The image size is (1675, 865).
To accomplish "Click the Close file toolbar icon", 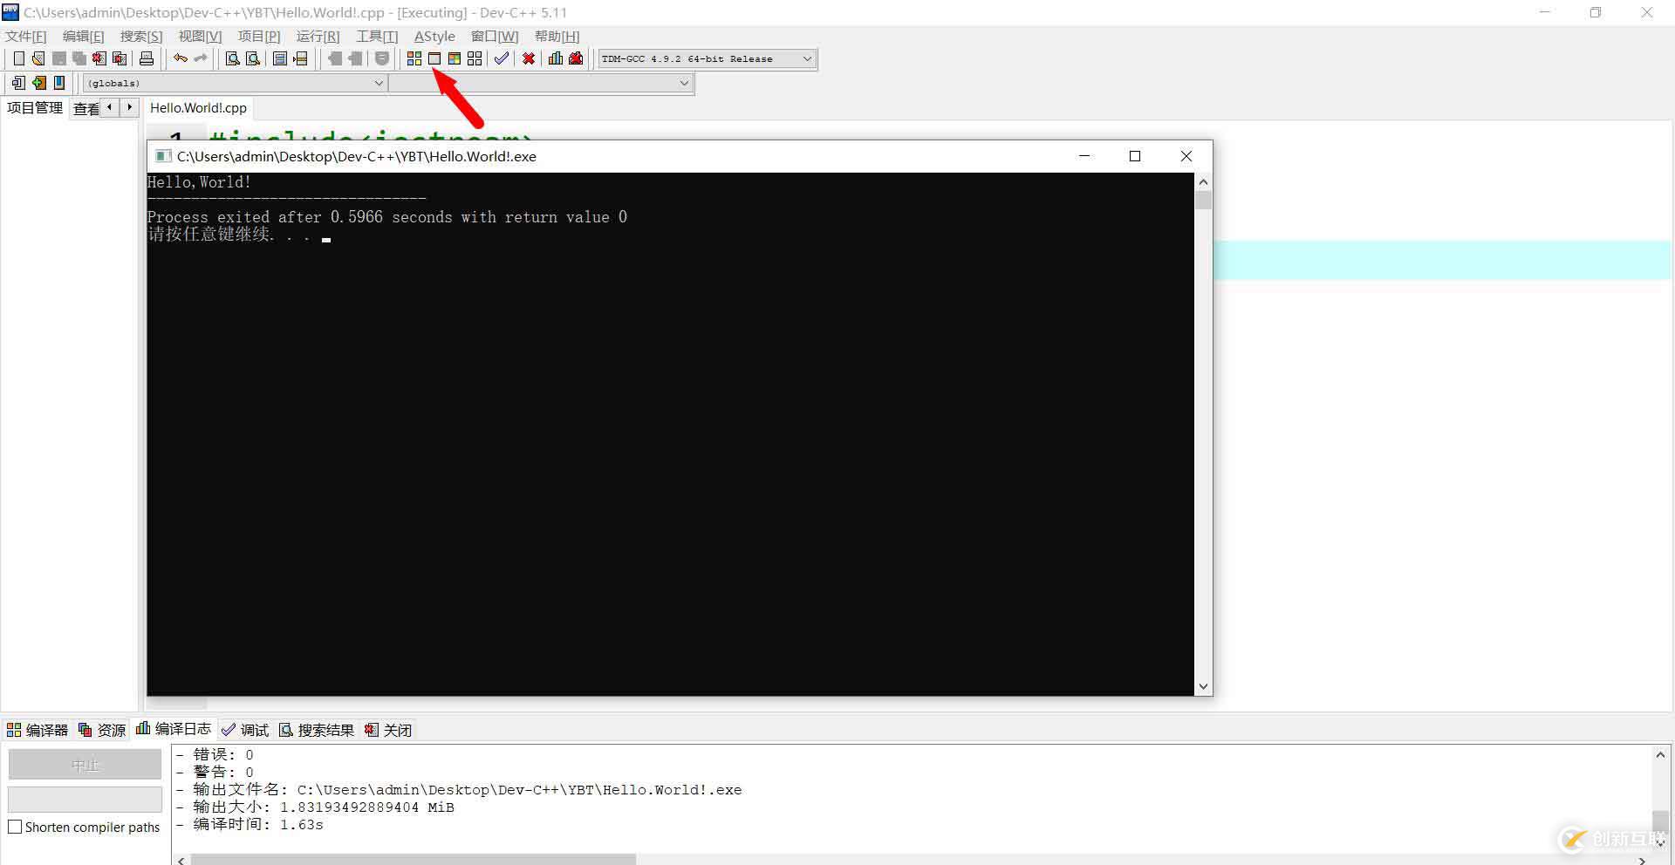I will tap(99, 58).
